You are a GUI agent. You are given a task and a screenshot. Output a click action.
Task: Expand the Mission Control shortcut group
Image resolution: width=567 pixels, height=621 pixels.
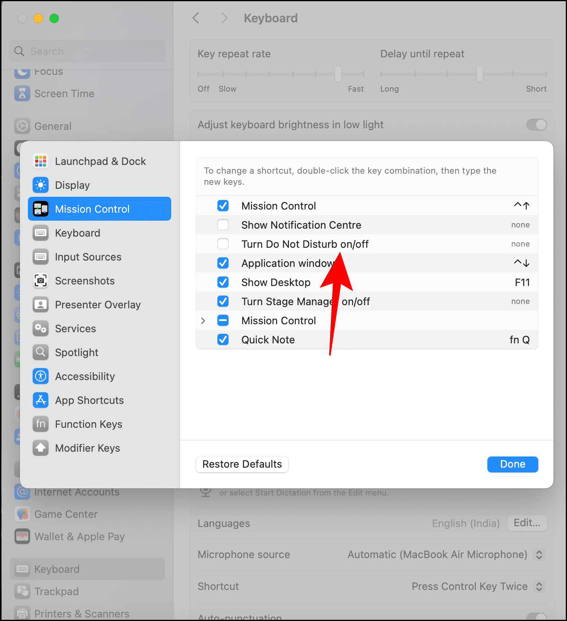click(203, 320)
